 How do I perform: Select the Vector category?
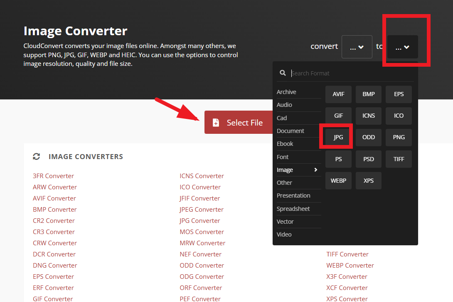tap(298, 221)
